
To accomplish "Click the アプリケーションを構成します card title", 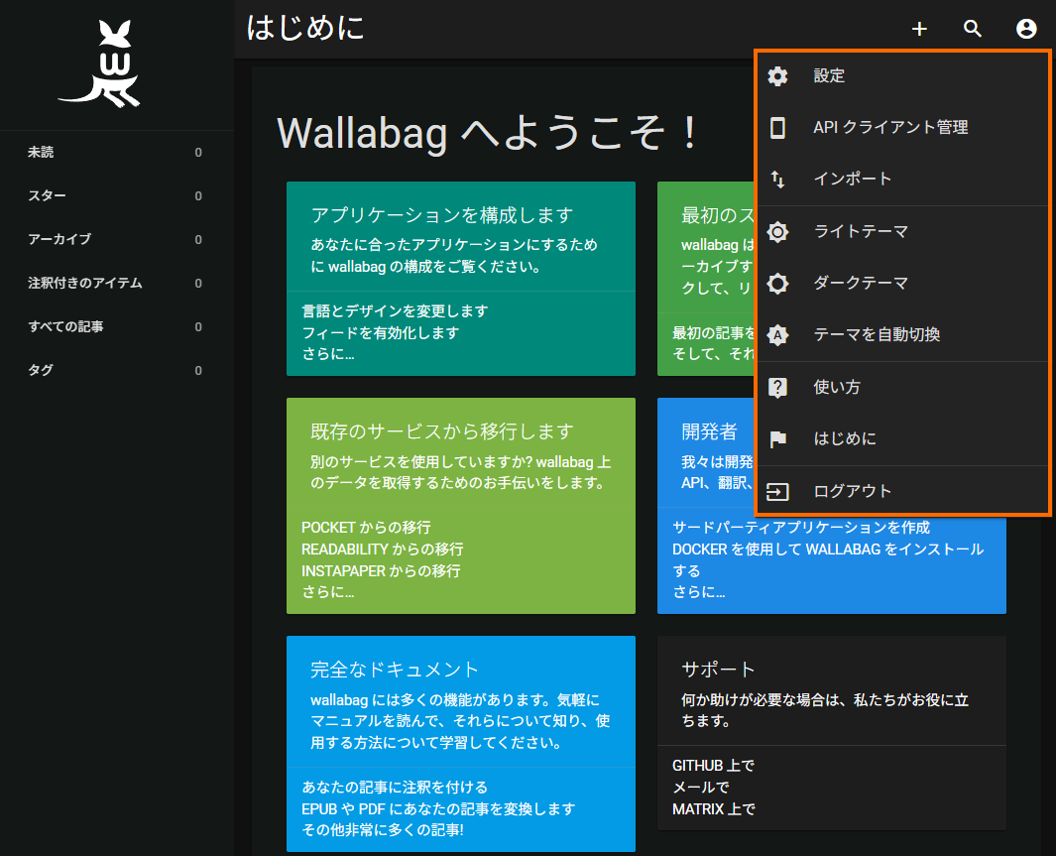I will (442, 215).
